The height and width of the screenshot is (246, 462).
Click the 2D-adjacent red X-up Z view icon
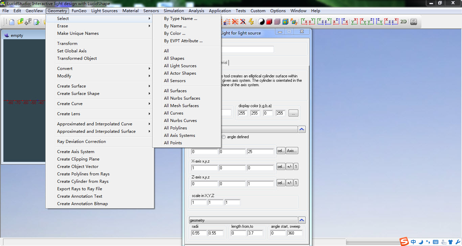click(x=395, y=22)
